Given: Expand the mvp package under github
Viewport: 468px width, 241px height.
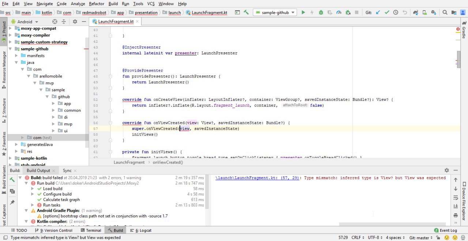Looking at the screenshot, I should [x=53, y=124].
